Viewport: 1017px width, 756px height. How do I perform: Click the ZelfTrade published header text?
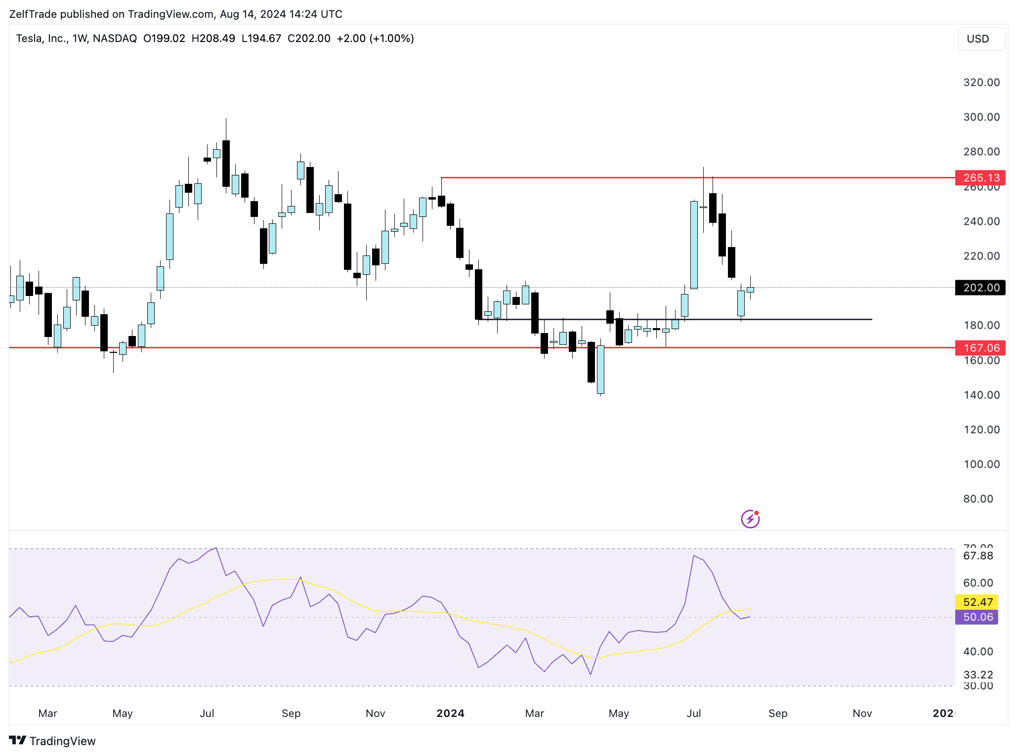click(x=175, y=14)
